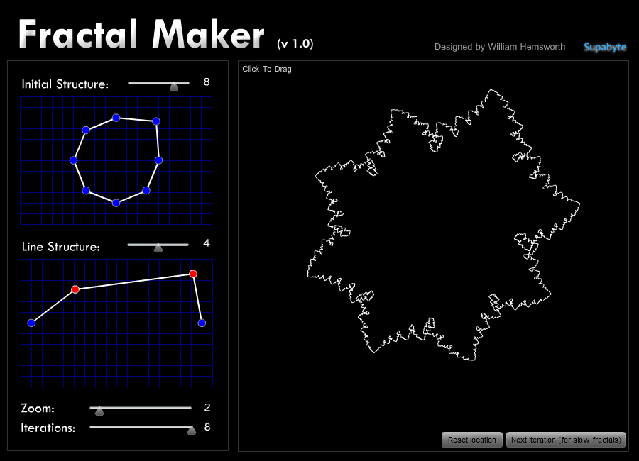Open the Supabyte link
This screenshot has height=461, width=639.
pyautogui.click(x=604, y=47)
